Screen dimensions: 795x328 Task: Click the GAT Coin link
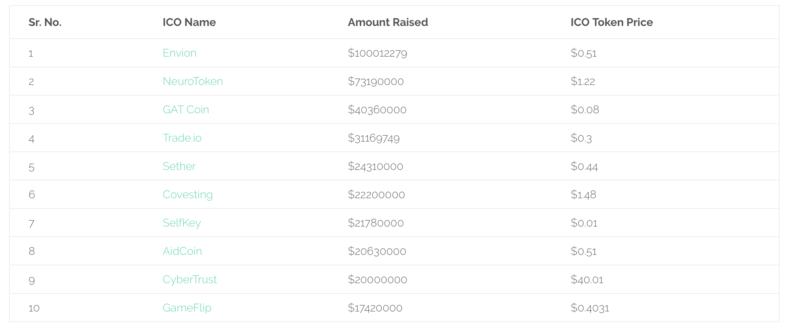tap(186, 110)
